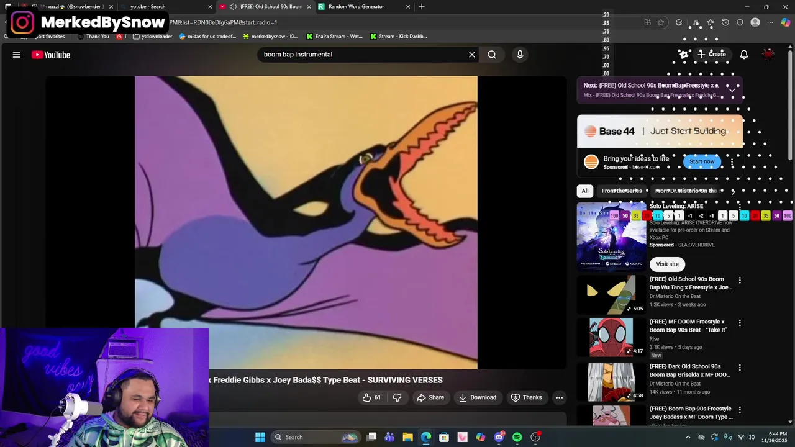Click Visit site on Solo Leveling ad
This screenshot has height=447, width=795.
[668, 264]
